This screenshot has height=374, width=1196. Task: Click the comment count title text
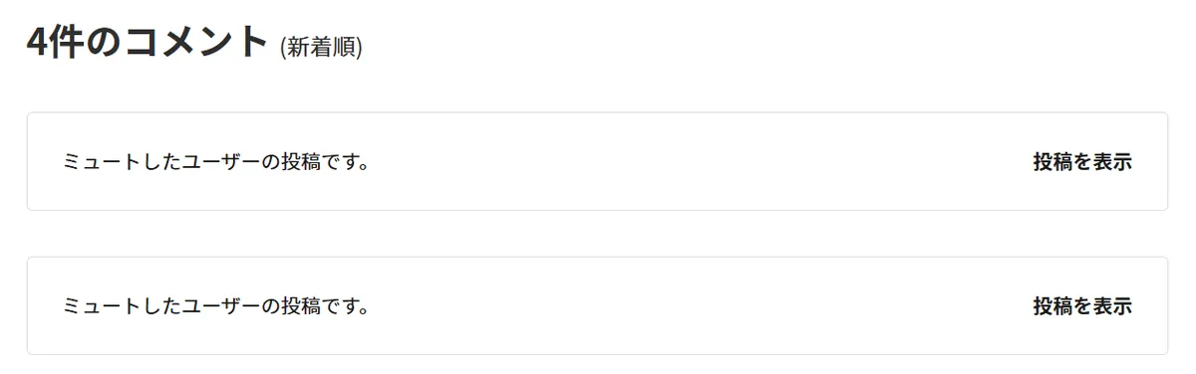coord(148,43)
